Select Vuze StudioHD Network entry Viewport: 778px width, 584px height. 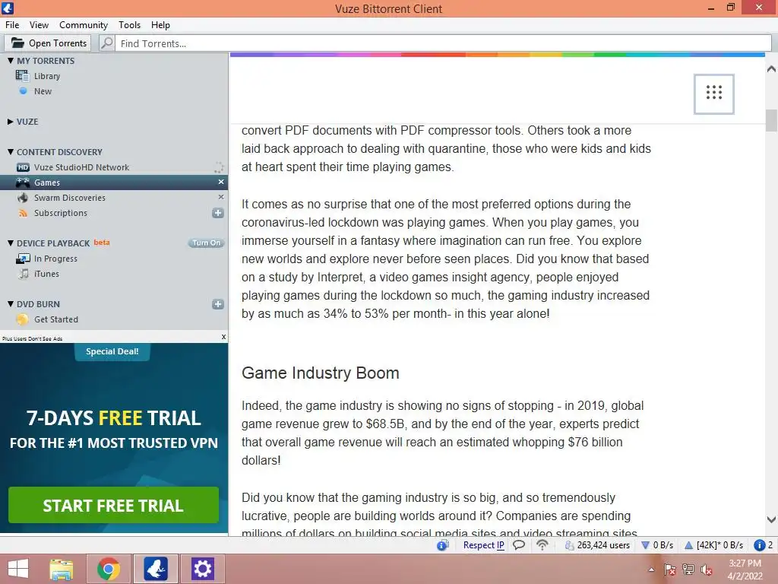coord(81,167)
